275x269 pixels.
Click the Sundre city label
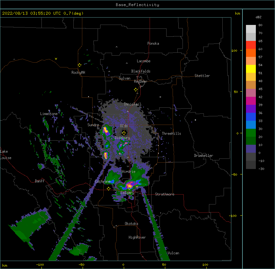(93, 125)
